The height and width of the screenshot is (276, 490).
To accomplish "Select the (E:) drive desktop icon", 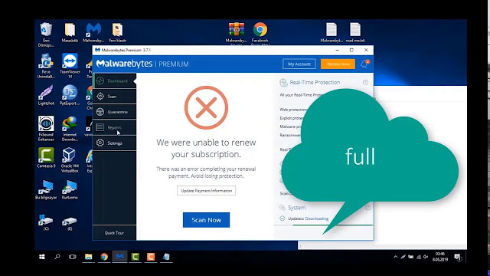I will coord(70,222).
